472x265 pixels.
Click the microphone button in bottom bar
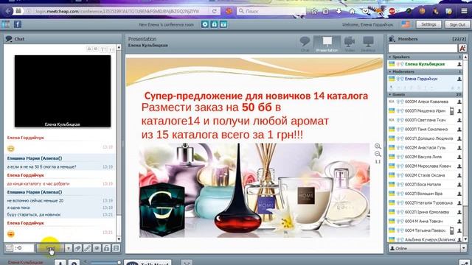pyautogui.click(x=60, y=263)
